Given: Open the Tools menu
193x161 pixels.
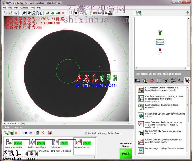Looking at the screenshot, I should pos(33,8).
